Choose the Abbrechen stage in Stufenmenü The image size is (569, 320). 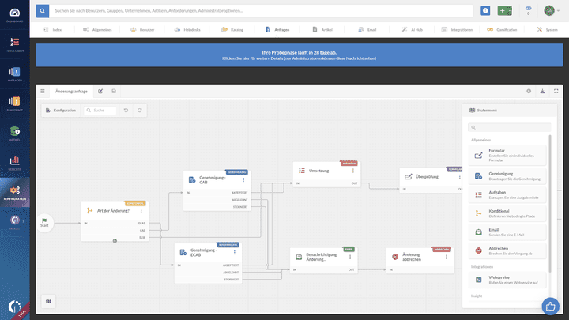507,251
